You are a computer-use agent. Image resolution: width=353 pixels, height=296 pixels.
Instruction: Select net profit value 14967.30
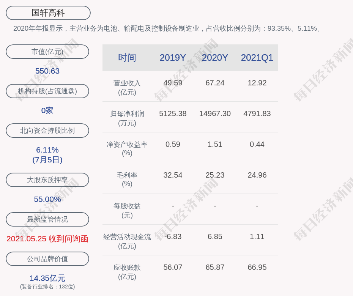(x=215, y=114)
